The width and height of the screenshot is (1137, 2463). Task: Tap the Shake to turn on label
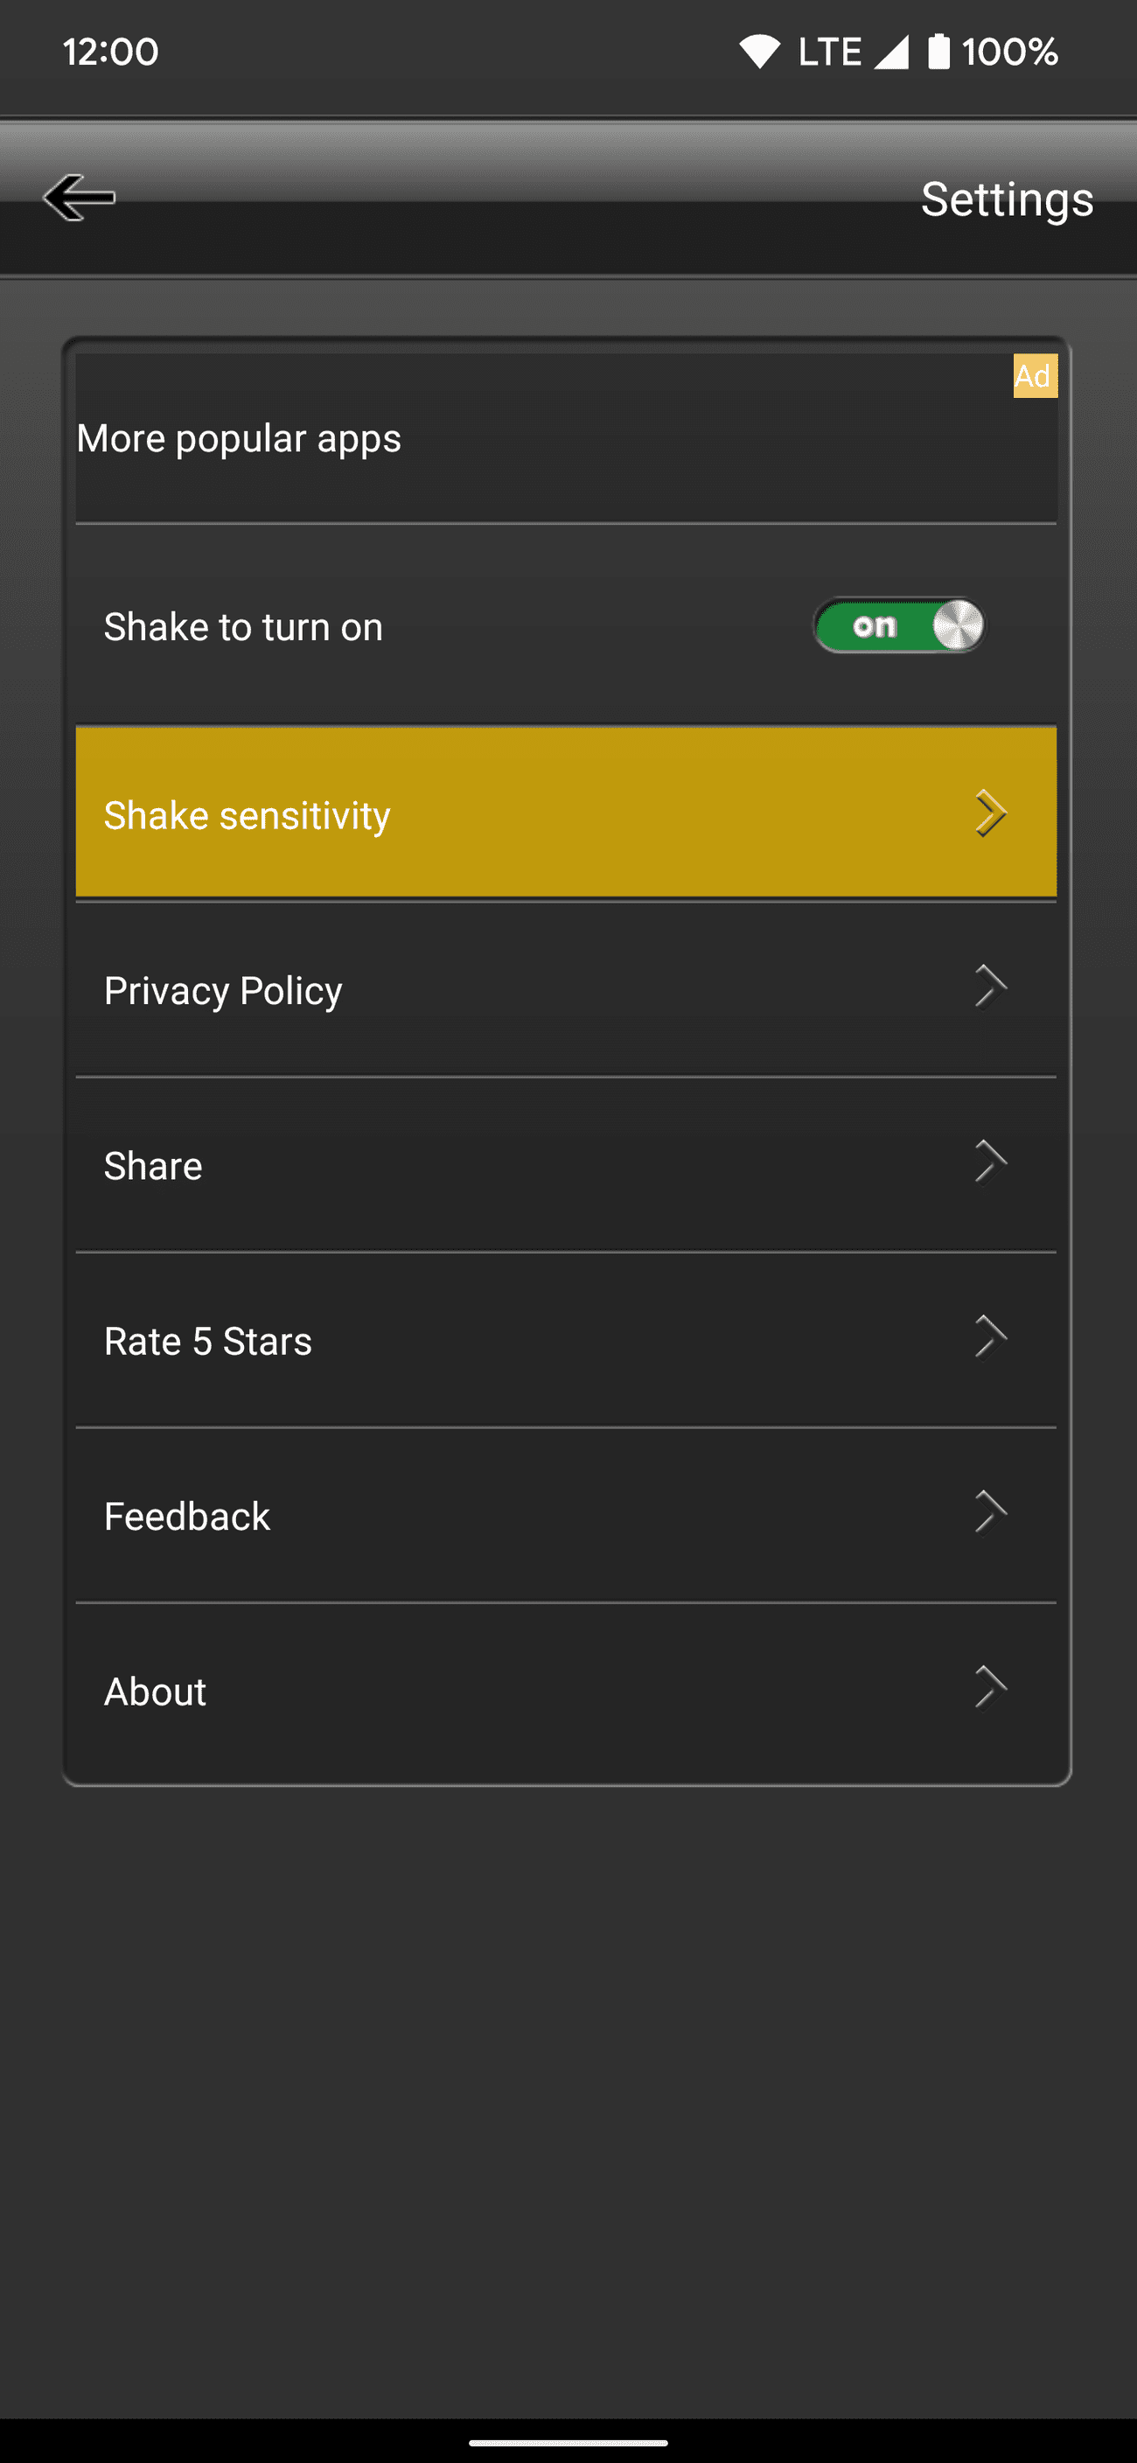pyautogui.click(x=243, y=627)
